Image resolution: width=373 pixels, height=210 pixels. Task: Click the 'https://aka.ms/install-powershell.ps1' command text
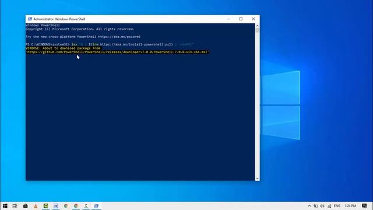click(x=135, y=44)
